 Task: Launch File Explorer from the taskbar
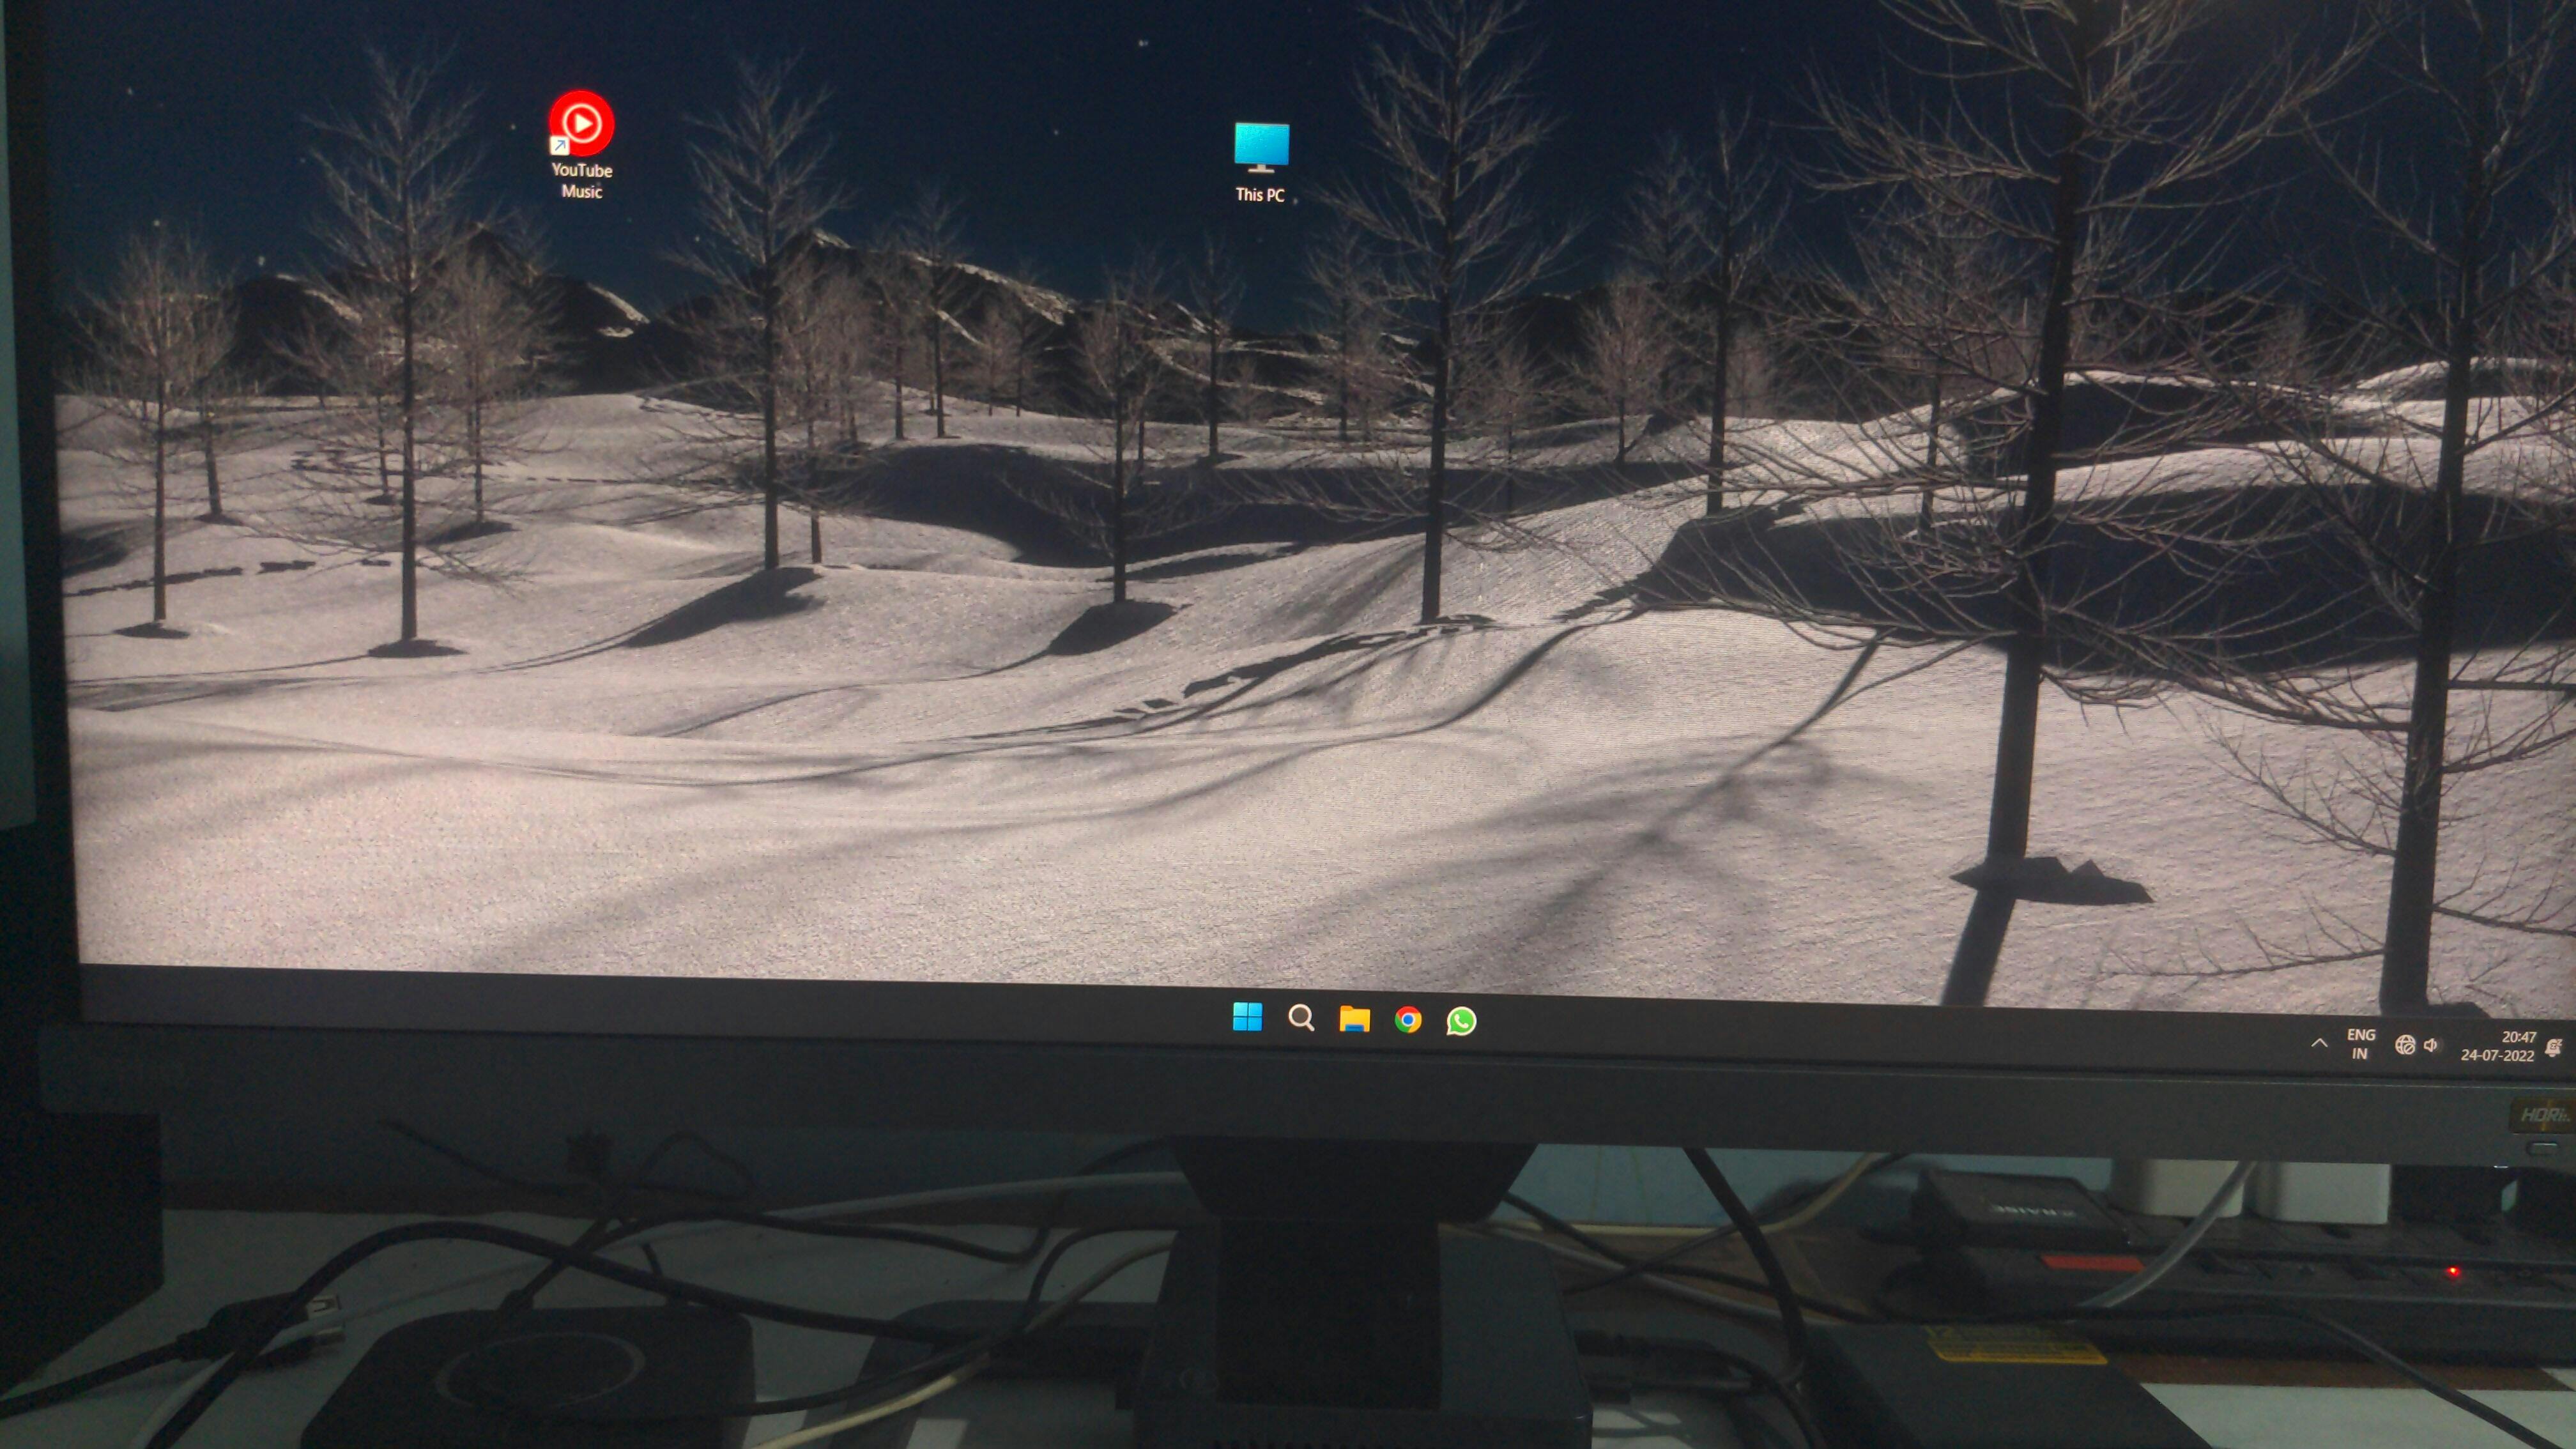(x=1354, y=1019)
